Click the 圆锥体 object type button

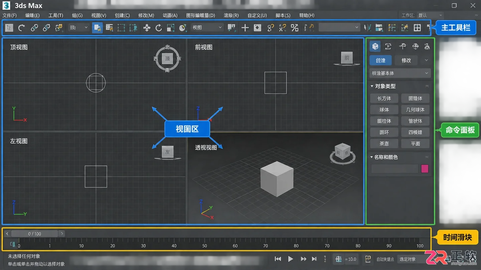[x=415, y=98]
